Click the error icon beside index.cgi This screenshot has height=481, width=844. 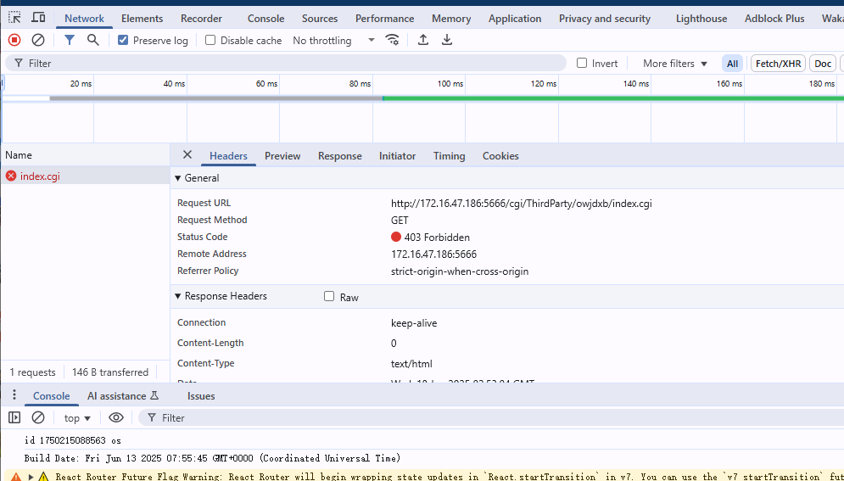(11, 176)
